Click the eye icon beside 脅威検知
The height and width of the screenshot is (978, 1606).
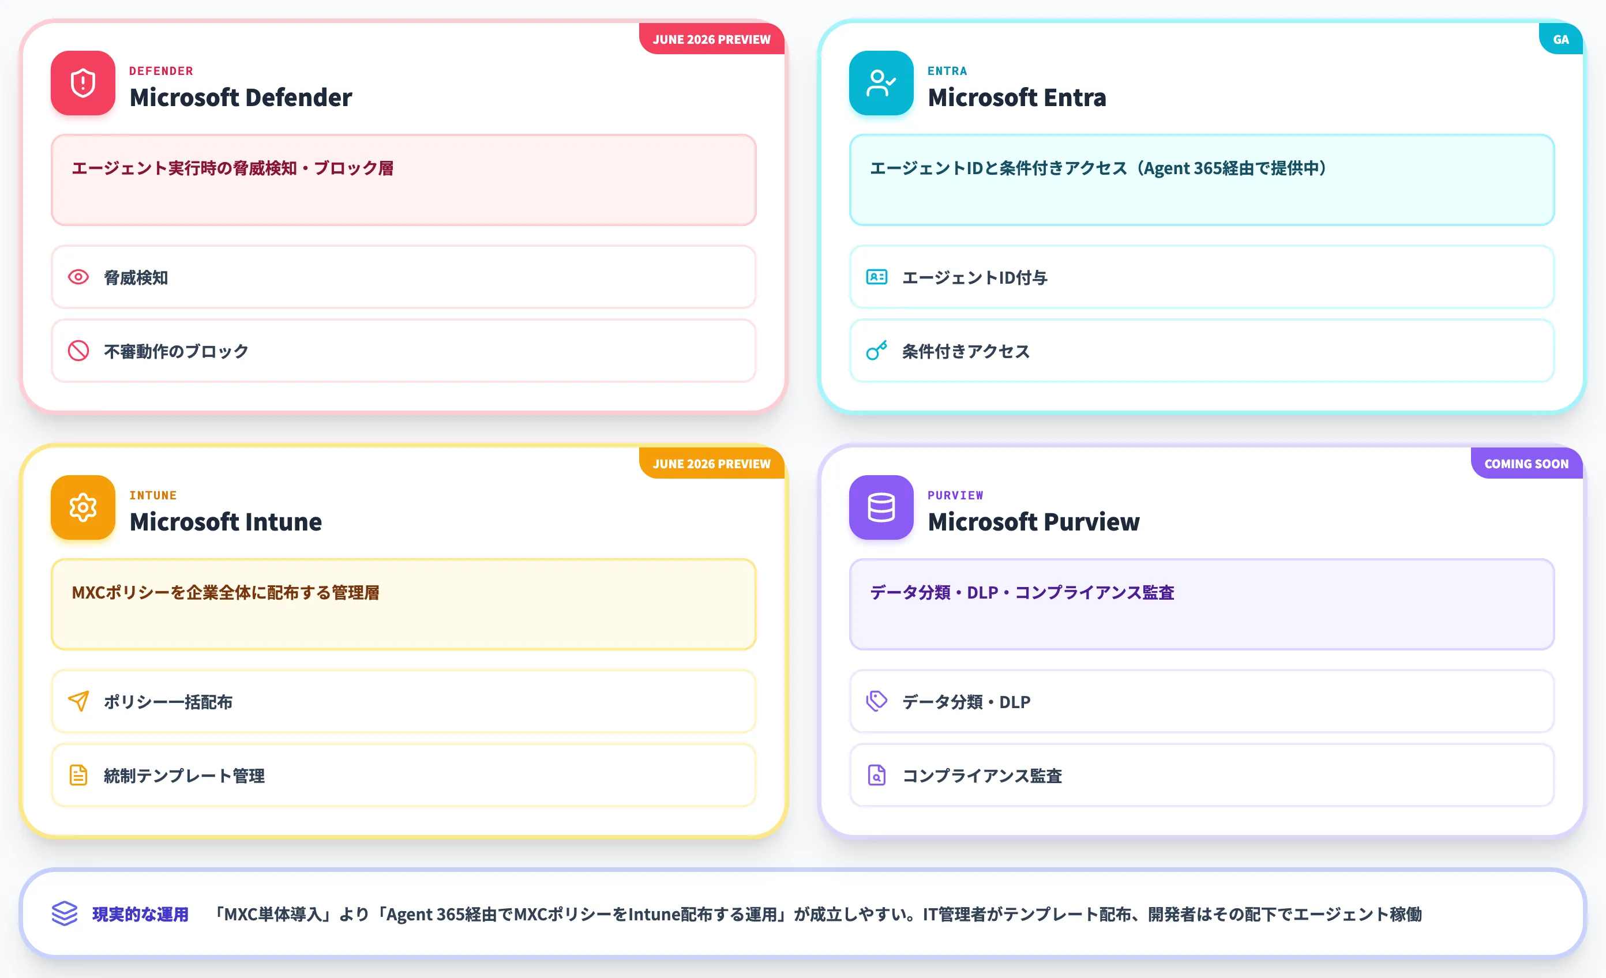[x=78, y=277]
